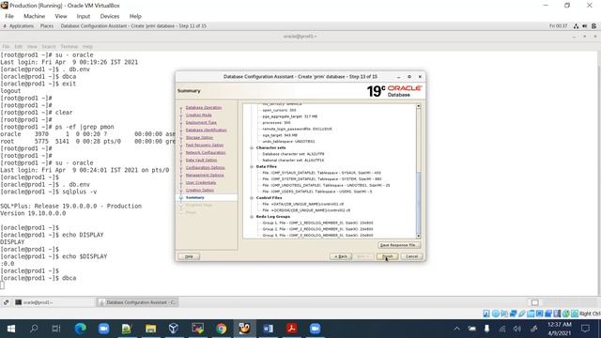The width and height of the screenshot is (601, 338).
Task: Open the VirtualBox Devices menu
Action: coord(110,16)
